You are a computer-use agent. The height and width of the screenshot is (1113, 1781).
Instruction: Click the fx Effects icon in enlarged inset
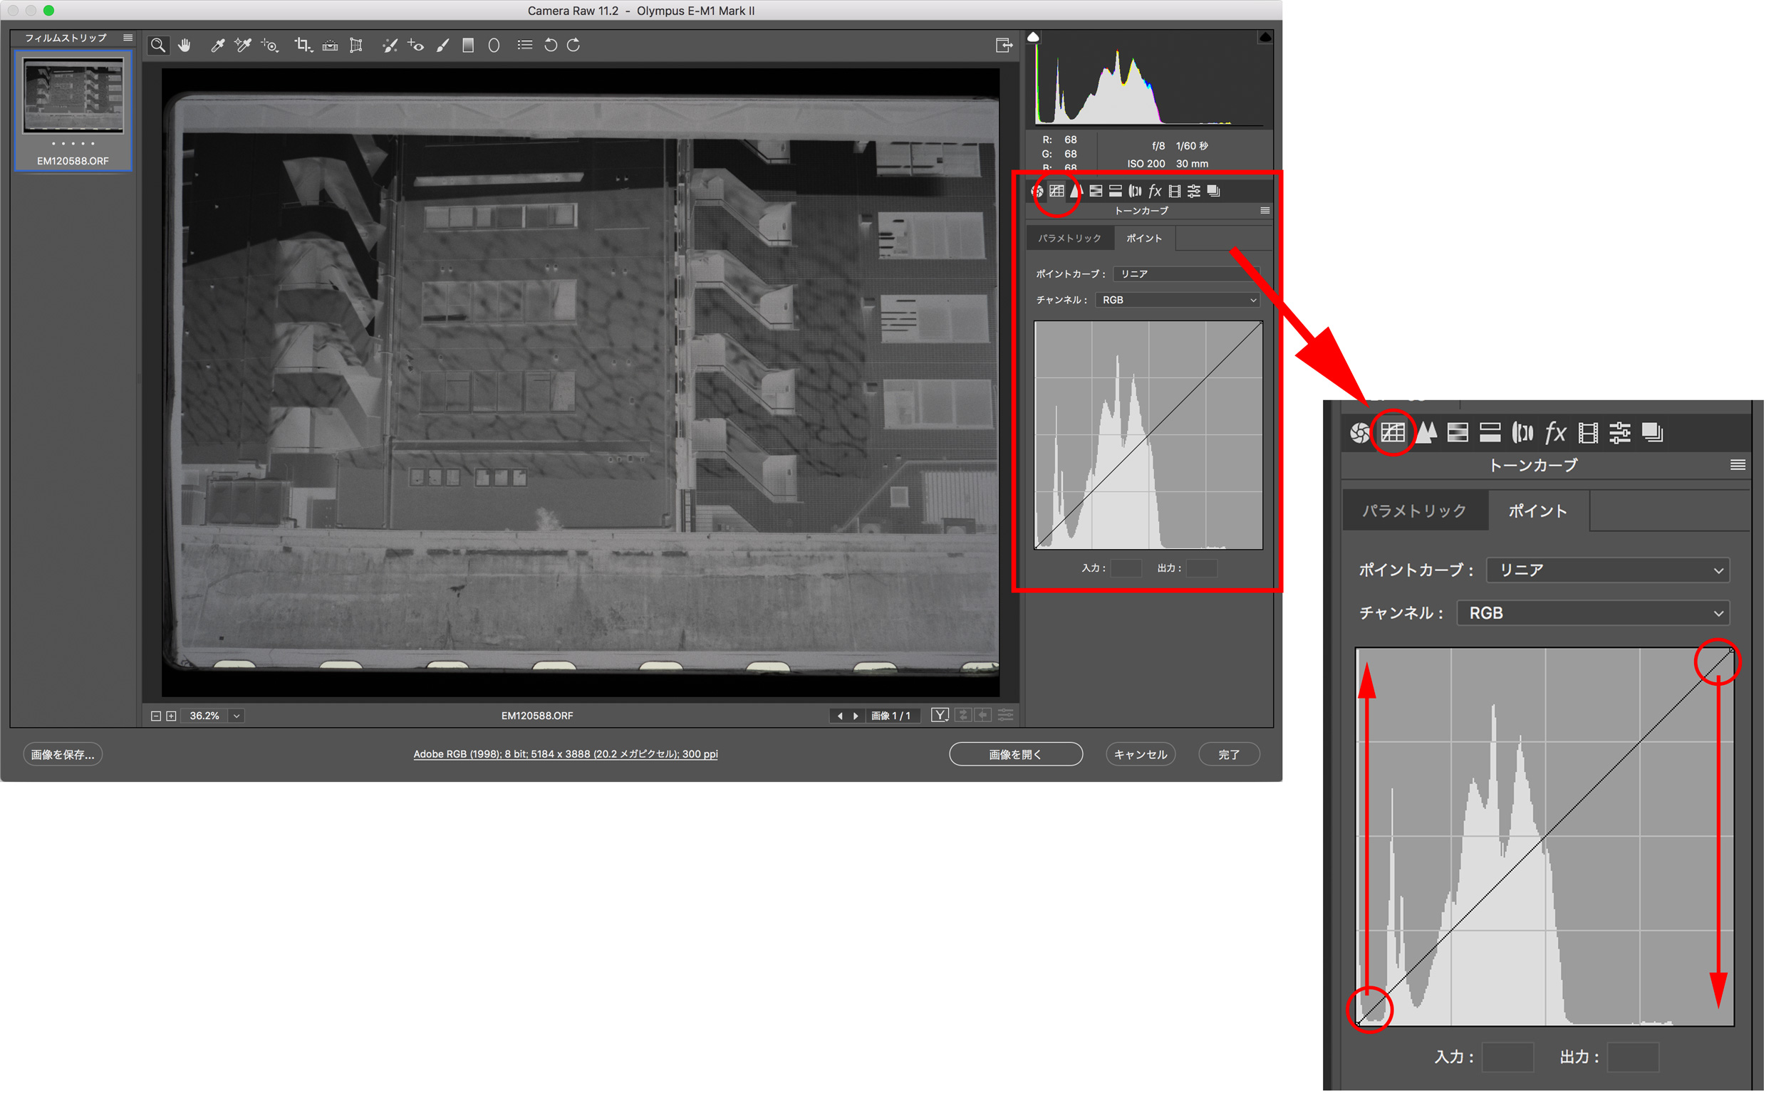1555,433
